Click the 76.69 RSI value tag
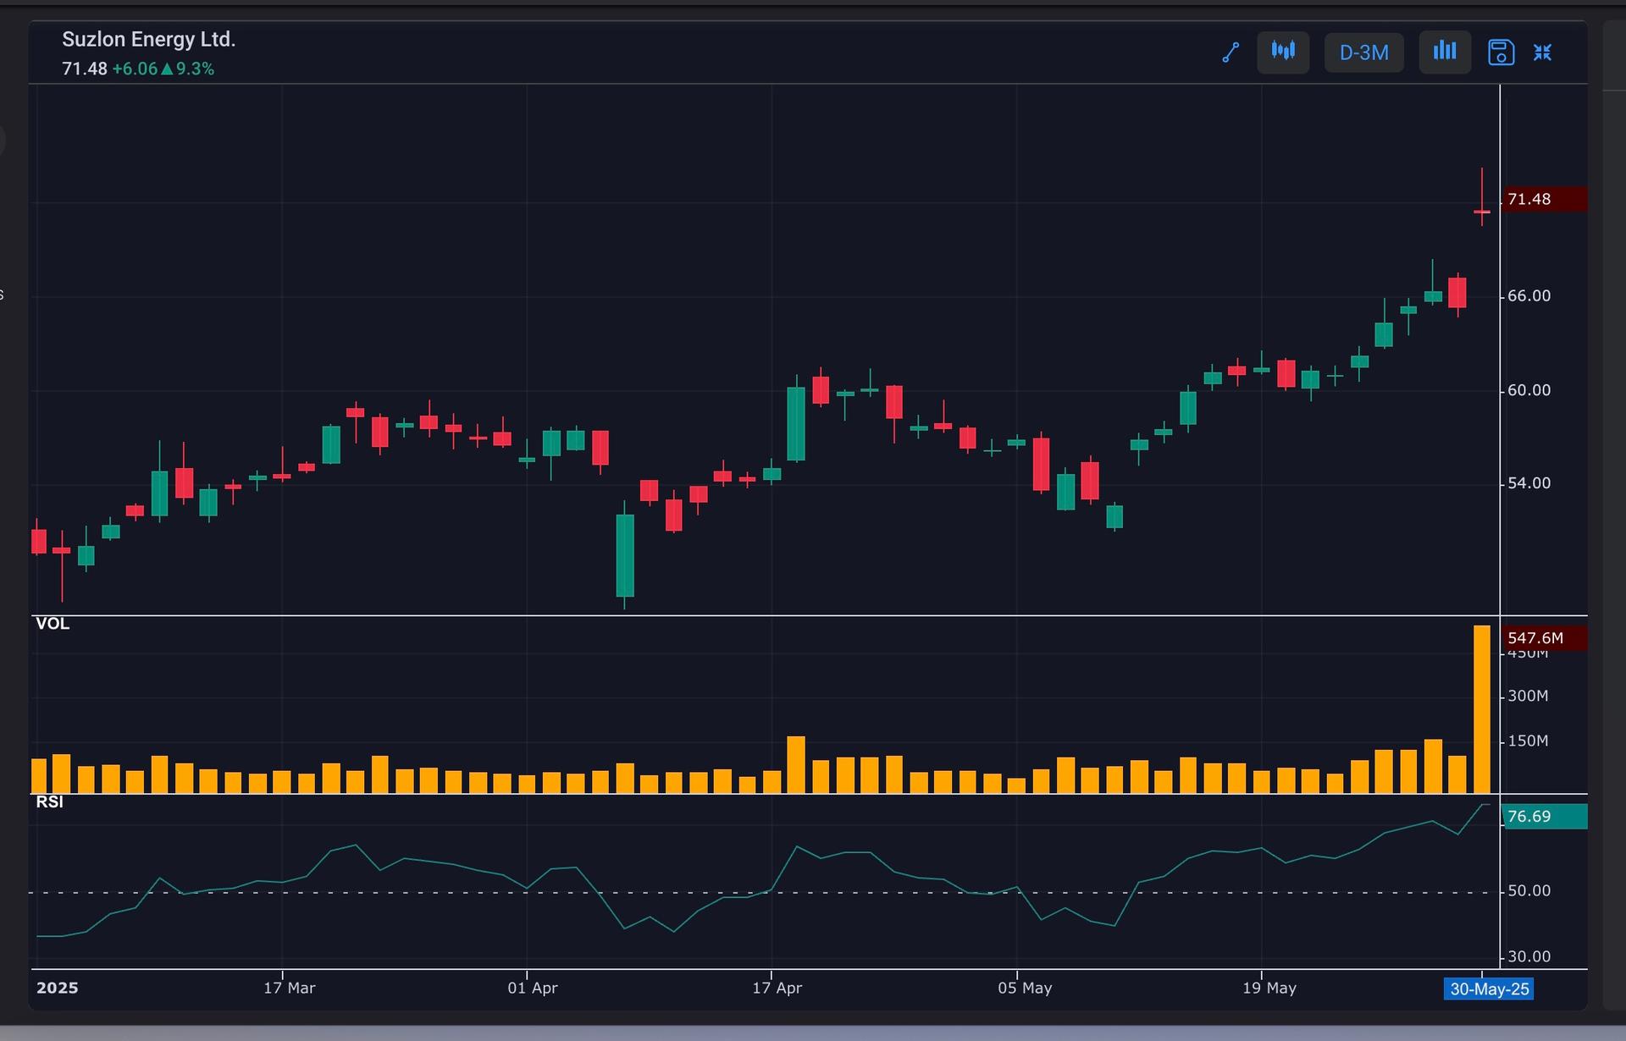 pos(1543,817)
